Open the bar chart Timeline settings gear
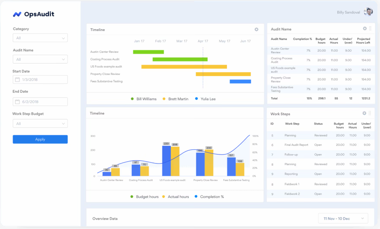The image size is (380, 229). coord(256,113)
